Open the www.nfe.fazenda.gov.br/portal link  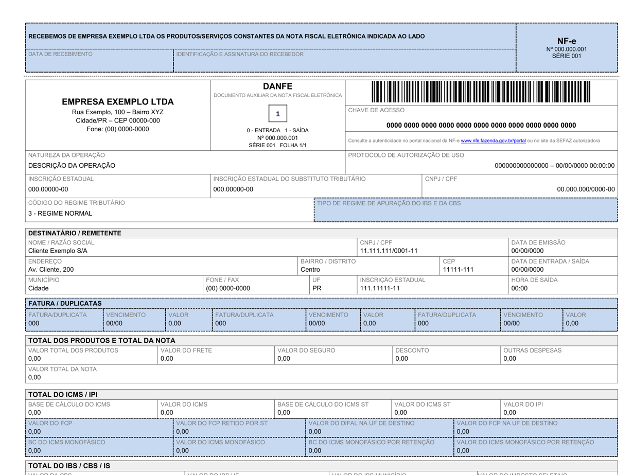coord(493,140)
